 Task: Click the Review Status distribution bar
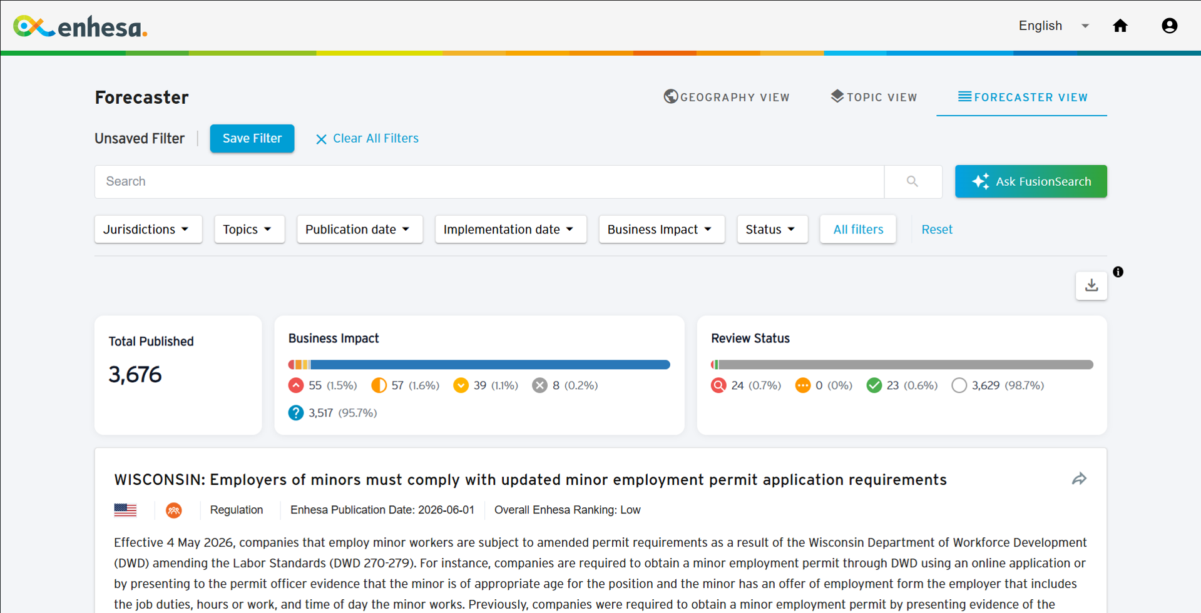coord(902,365)
